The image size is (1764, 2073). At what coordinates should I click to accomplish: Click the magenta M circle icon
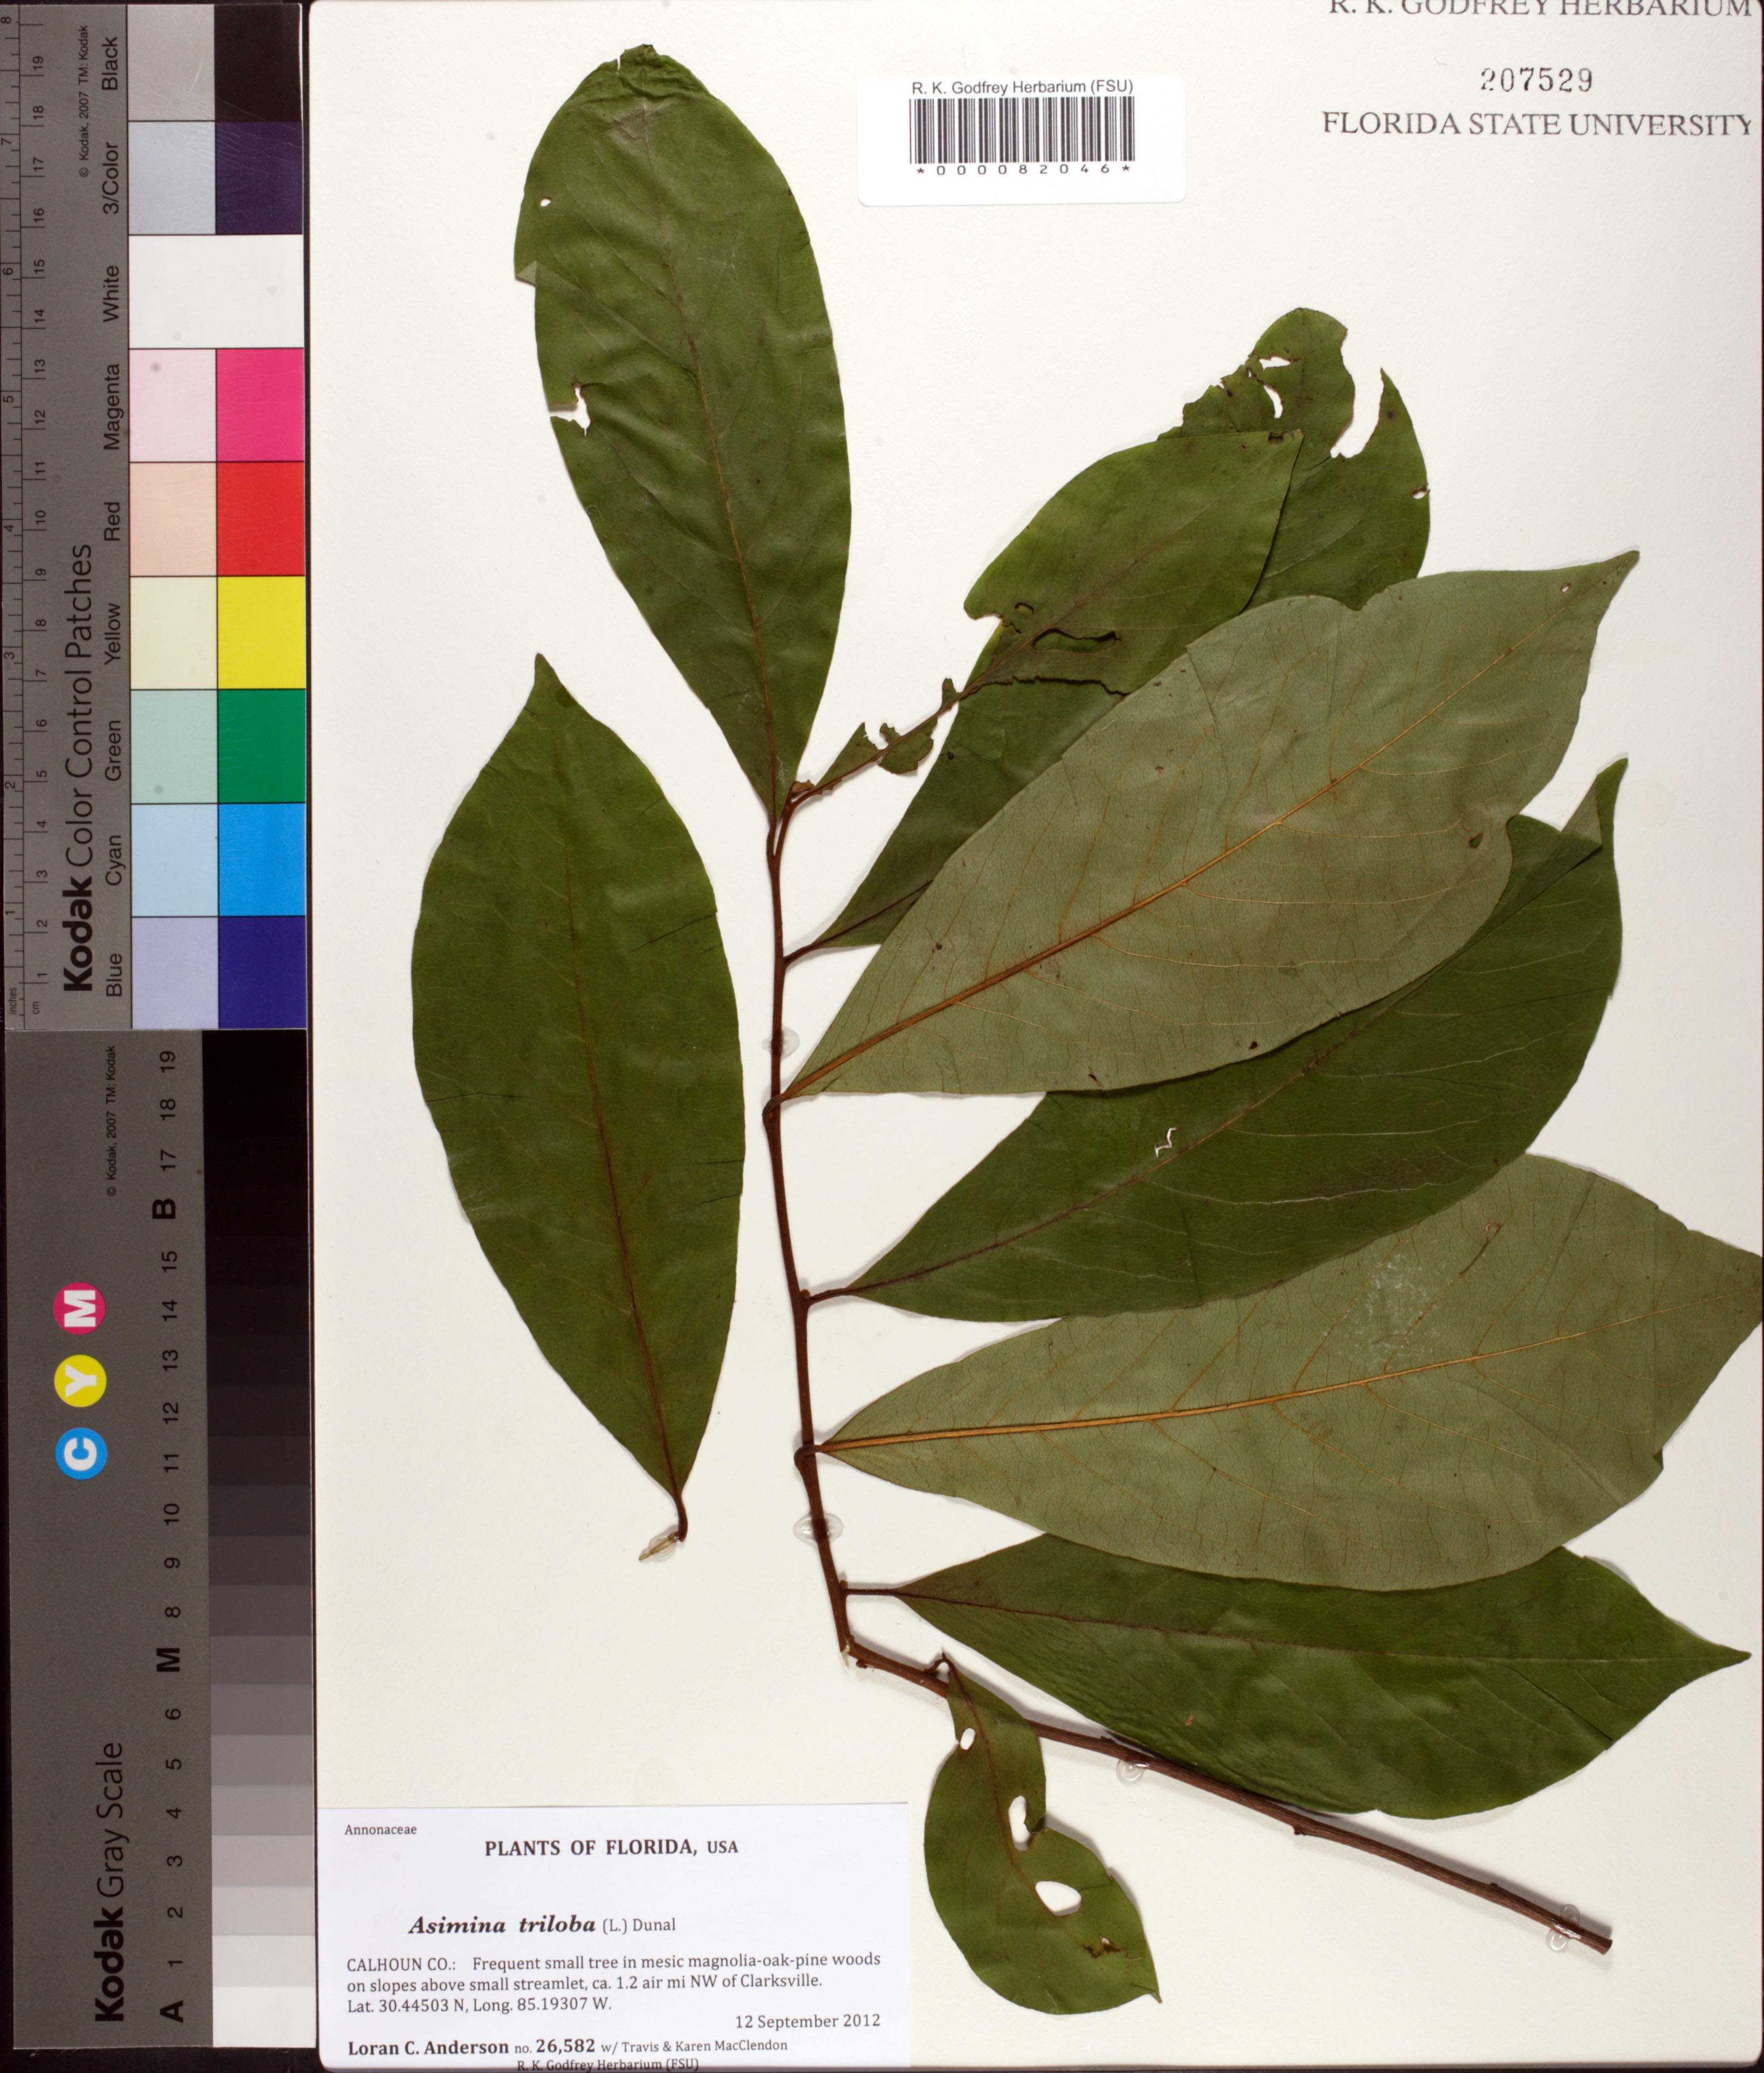coord(81,1308)
